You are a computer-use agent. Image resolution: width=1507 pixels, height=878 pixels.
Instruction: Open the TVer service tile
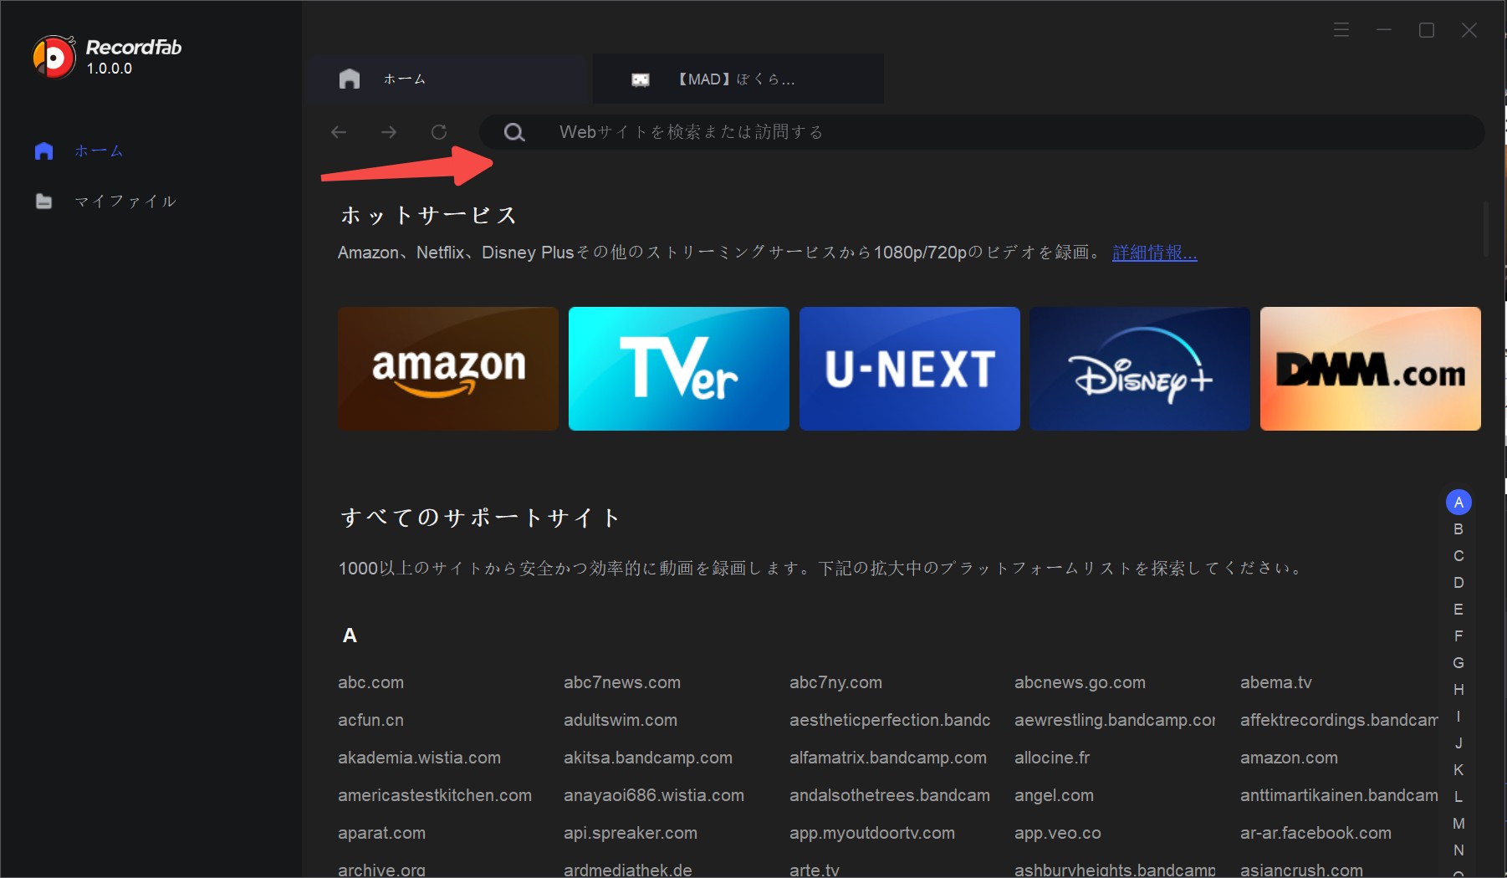tap(679, 369)
